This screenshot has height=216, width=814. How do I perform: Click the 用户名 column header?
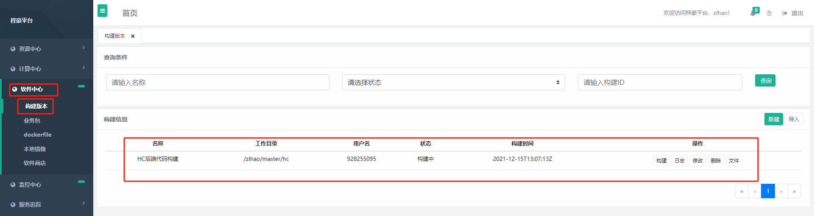click(361, 143)
